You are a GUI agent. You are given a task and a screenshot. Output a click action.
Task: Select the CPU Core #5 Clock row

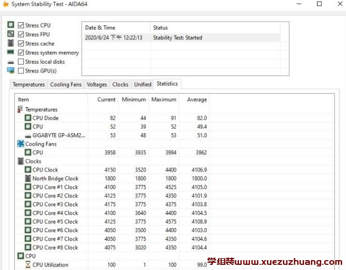pos(55,221)
